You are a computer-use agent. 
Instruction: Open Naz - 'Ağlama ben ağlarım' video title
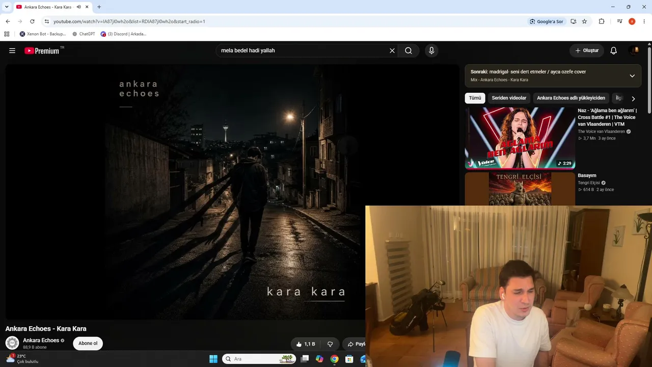pos(607,117)
